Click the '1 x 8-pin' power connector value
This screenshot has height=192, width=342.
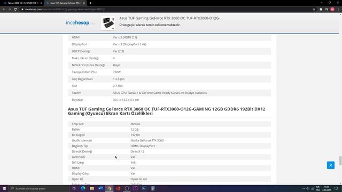[x=119, y=79]
